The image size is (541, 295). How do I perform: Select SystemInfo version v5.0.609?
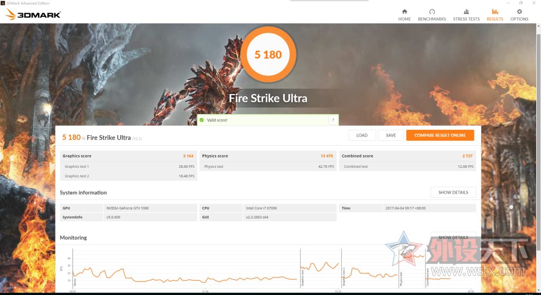click(113, 217)
